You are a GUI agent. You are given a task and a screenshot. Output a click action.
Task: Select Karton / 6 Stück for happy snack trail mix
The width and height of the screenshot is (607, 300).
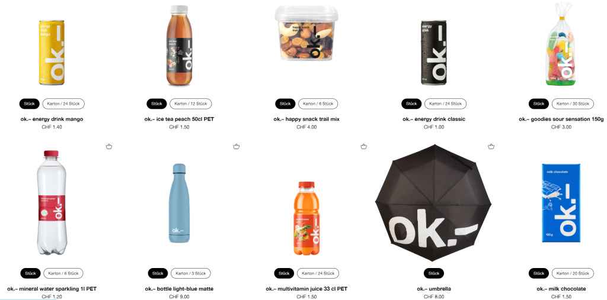(318, 104)
